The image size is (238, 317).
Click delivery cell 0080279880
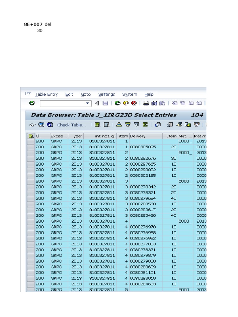tap(146, 261)
